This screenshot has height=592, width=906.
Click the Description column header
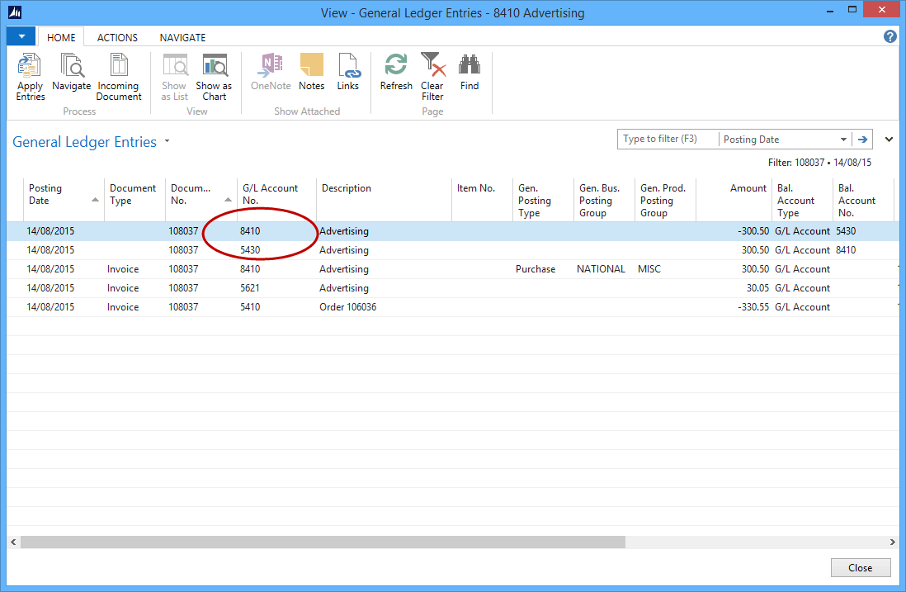click(x=384, y=200)
